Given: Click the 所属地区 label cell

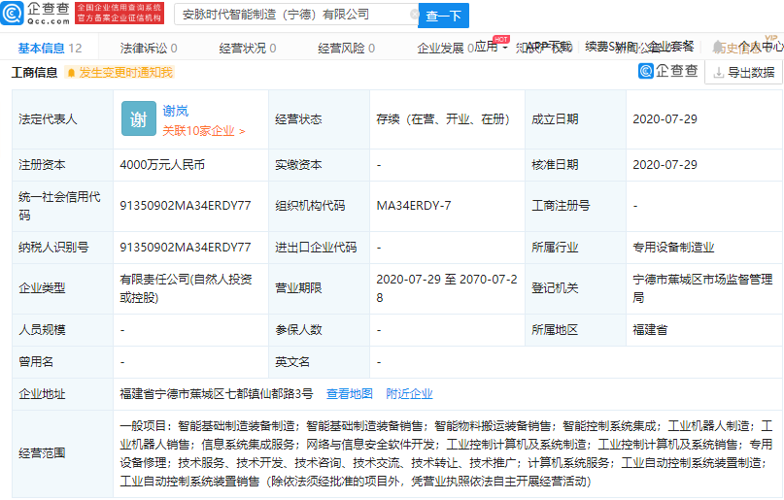Looking at the screenshot, I should [575, 330].
